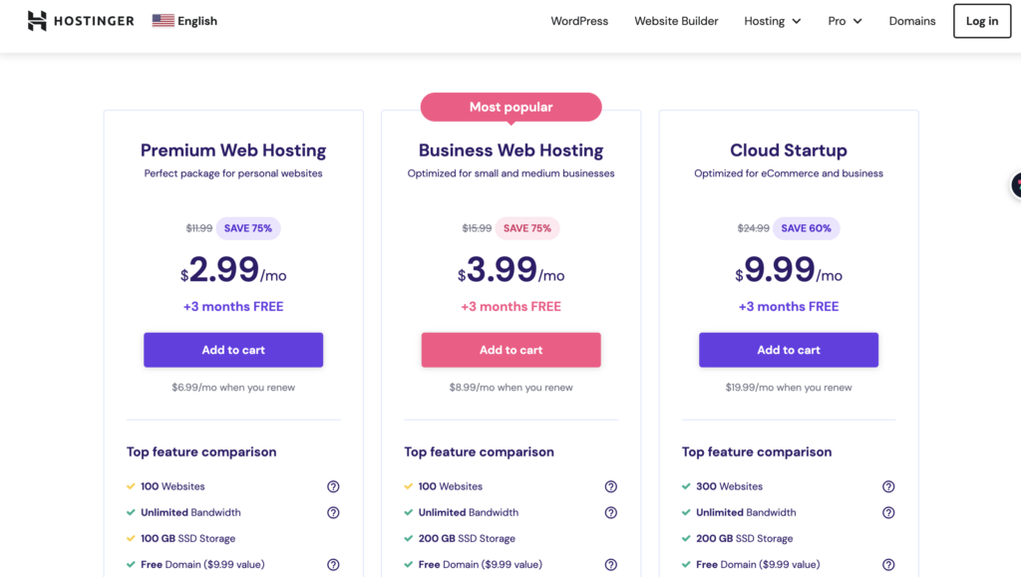Viewport: 1021px width, 577px height.
Task: Expand the Pro dropdown menu
Action: pos(845,21)
